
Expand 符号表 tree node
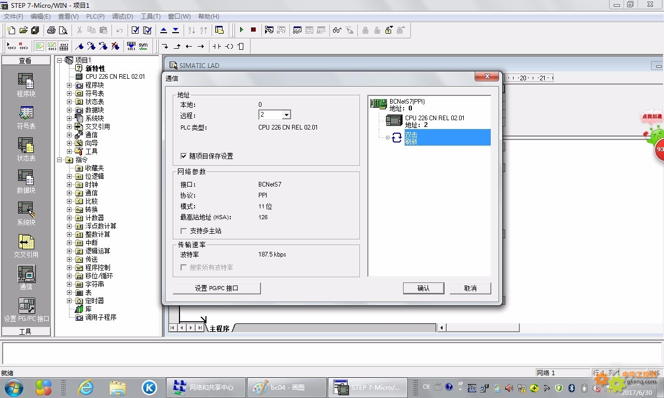[69, 93]
